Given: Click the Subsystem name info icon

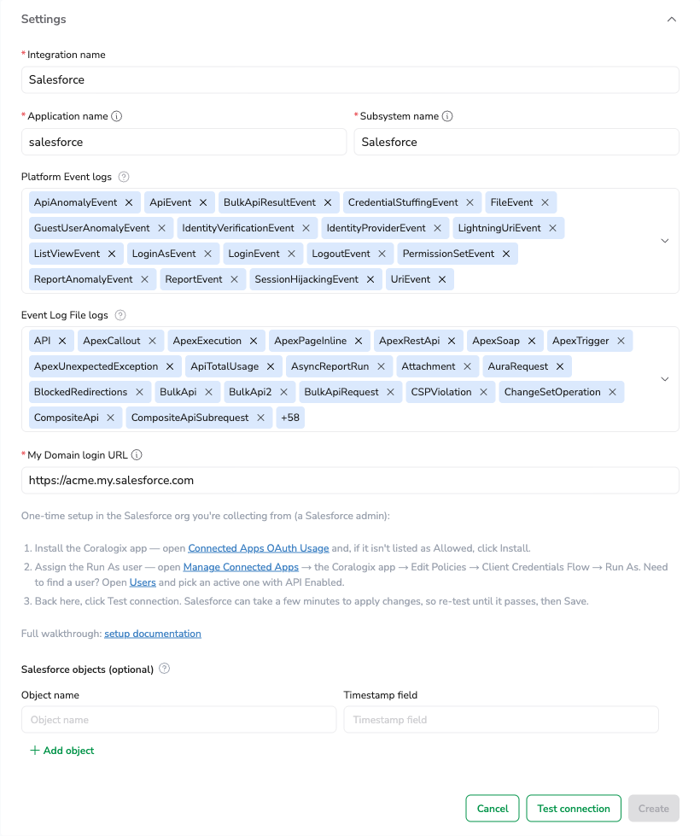Looking at the screenshot, I should click(447, 116).
